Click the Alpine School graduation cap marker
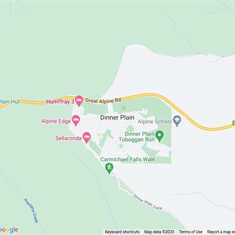The width and height of the screenshot is (235, 235). pos(177,121)
